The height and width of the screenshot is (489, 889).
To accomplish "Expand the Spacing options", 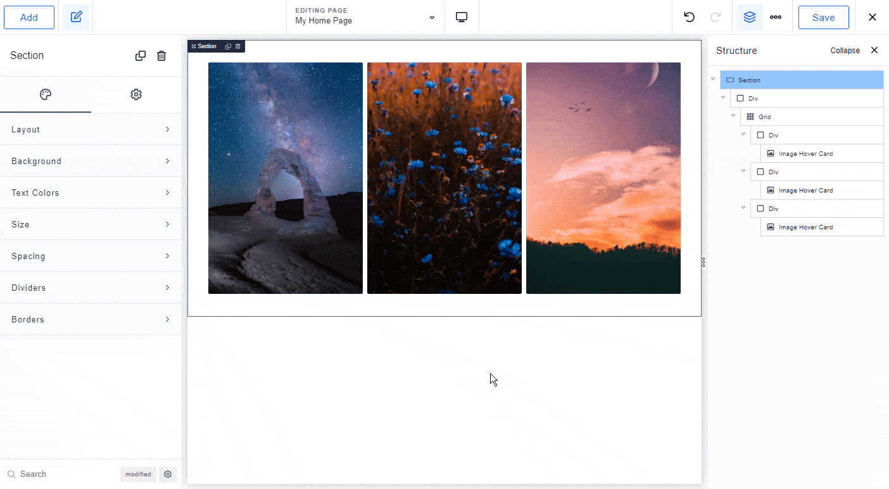I will tap(91, 256).
